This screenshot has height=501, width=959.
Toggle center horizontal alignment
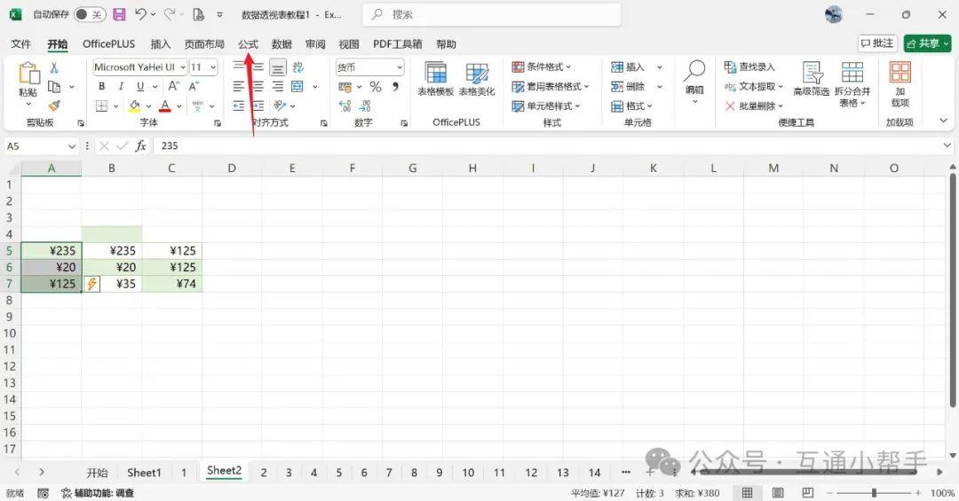(258, 86)
